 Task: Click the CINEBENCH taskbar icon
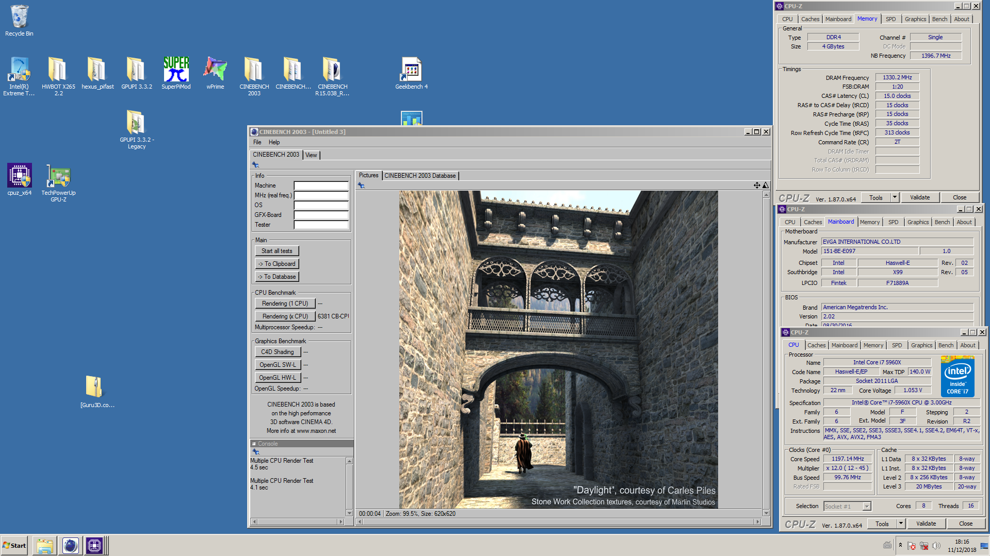[x=70, y=546]
